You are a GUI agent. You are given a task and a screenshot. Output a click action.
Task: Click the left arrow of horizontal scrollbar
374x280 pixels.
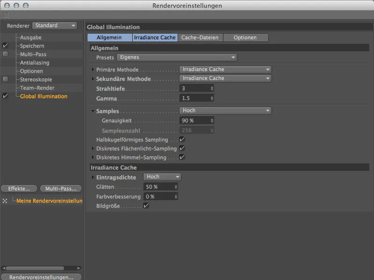tap(4, 268)
